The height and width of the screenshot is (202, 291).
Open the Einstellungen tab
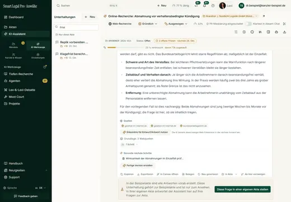click(x=38, y=56)
